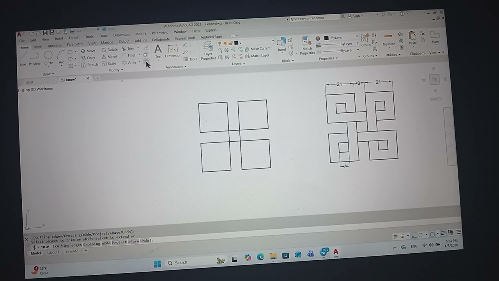
Task: Select the Circle tool
Action: [48, 58]
